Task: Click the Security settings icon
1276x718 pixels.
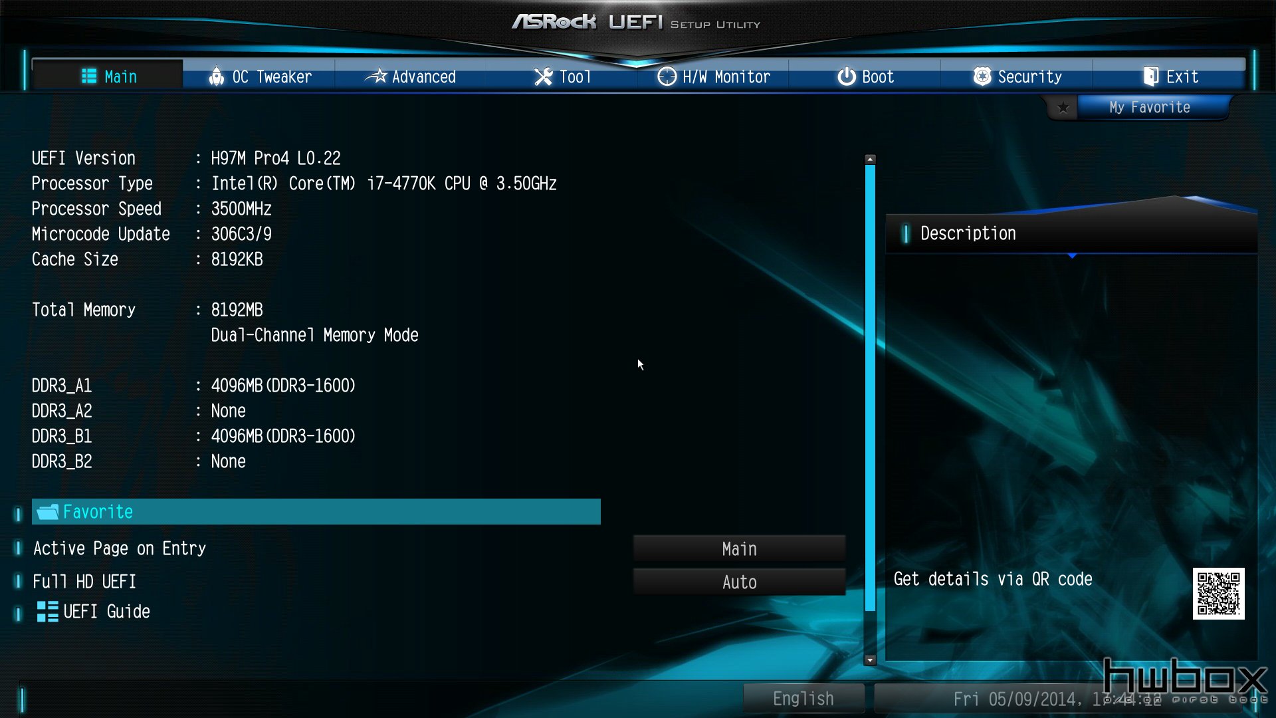Action: [982, 77]
